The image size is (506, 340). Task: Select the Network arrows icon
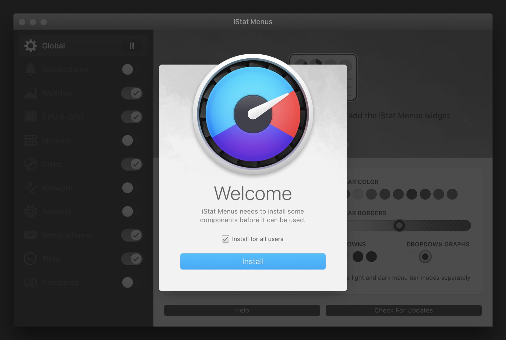pyautogui.click(x=31, y=188)
